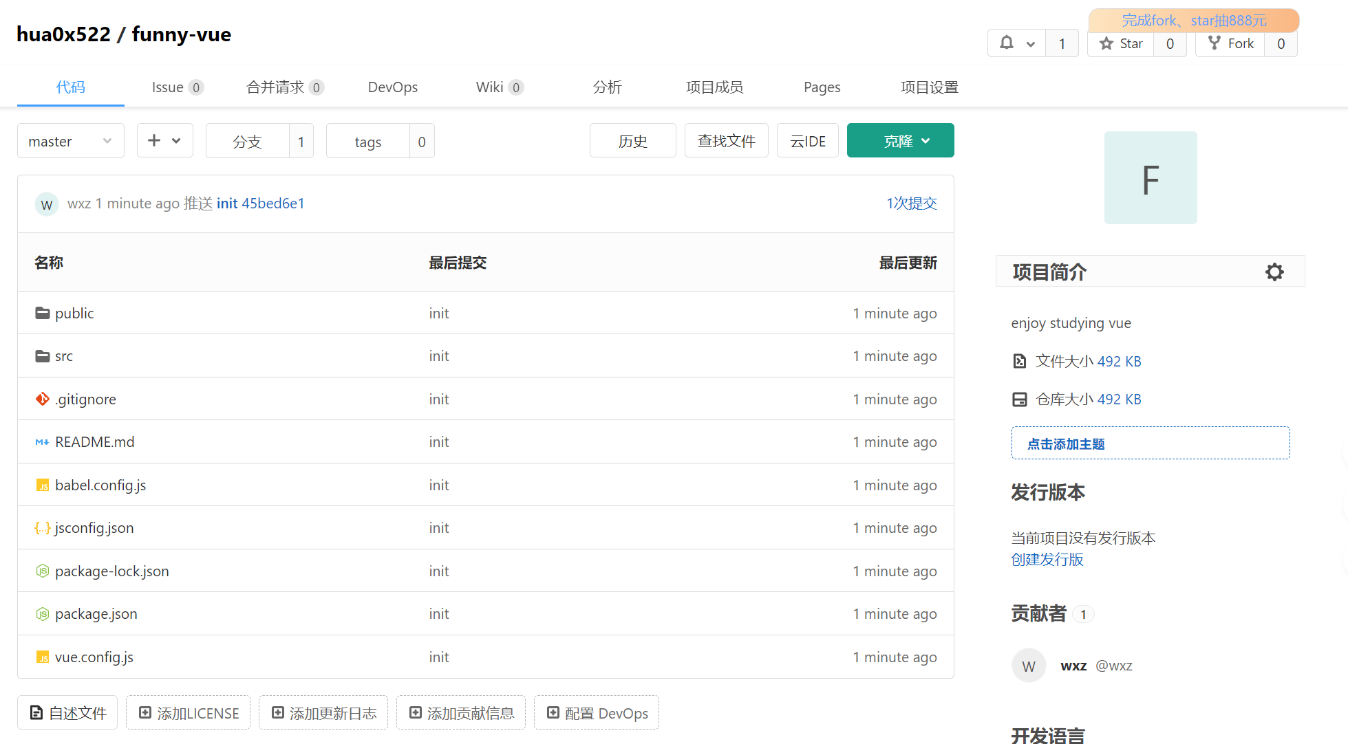
Task: Click the npm icon beside package.json
Action: [x=42, y=613]
